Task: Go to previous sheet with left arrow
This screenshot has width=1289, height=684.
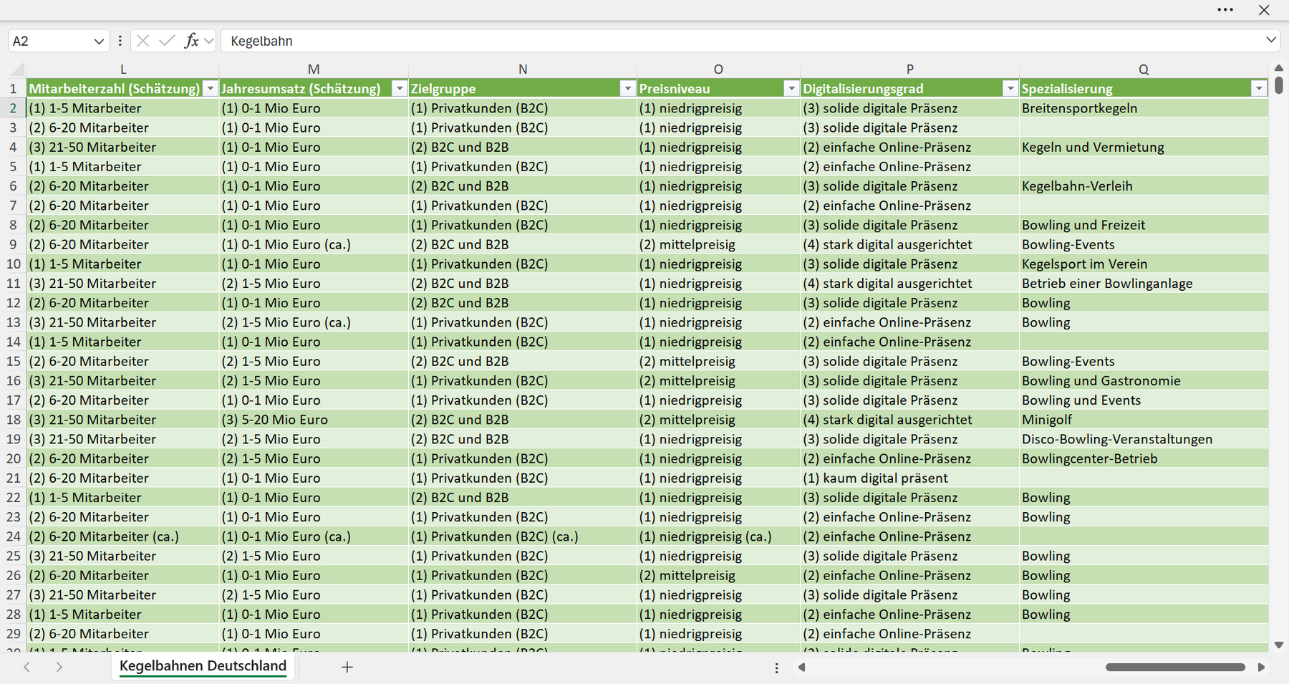Action: click(x=26, y=667)
